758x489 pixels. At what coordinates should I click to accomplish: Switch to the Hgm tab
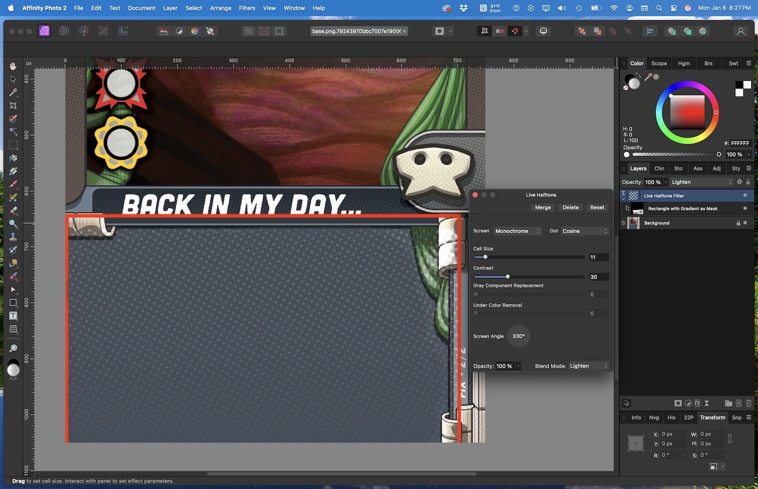pos(684,63)
